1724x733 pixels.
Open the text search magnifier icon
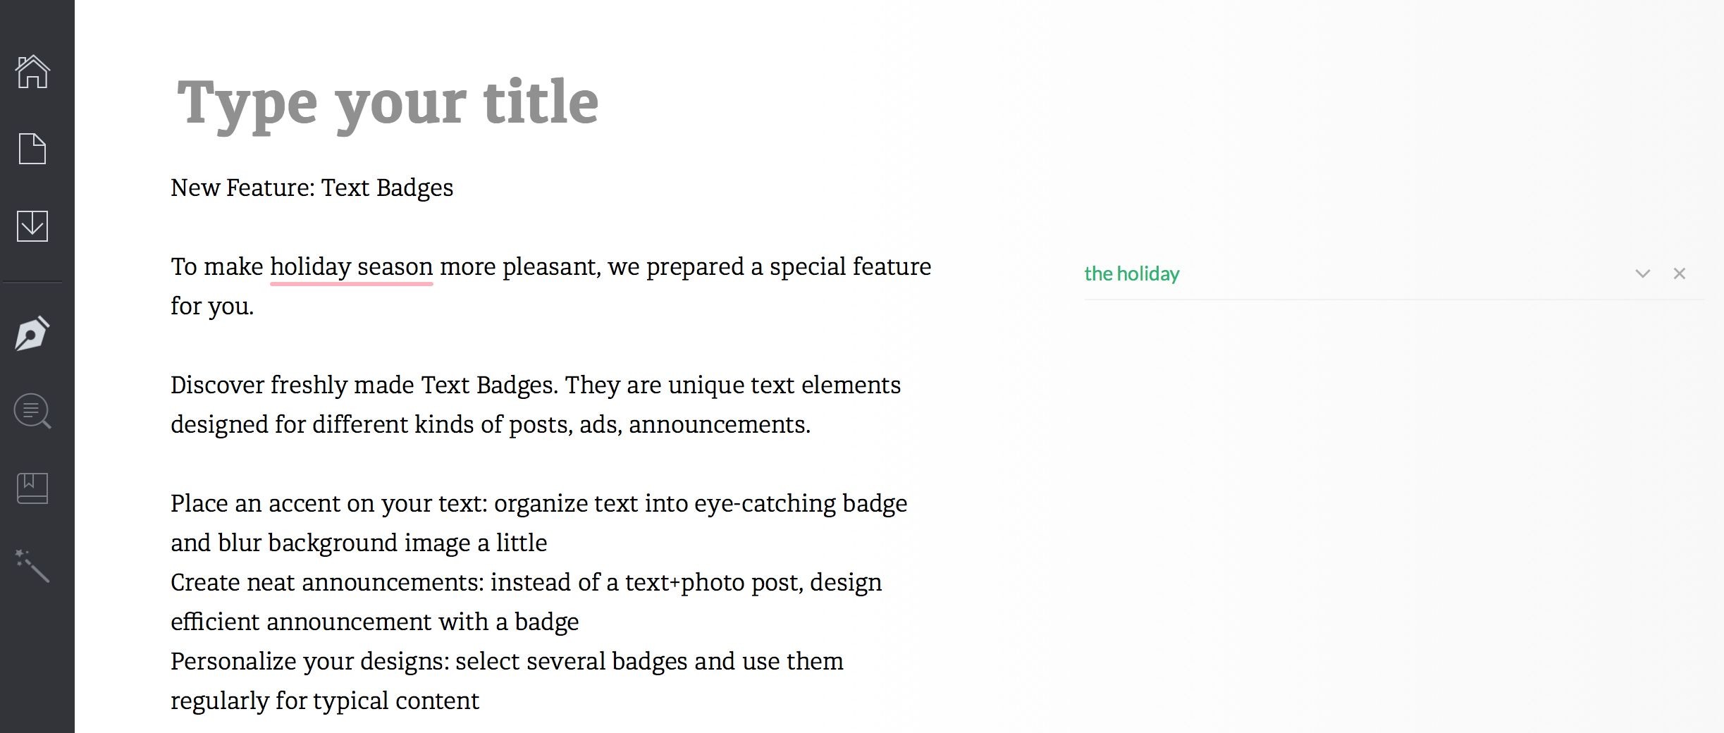point(32,411)
